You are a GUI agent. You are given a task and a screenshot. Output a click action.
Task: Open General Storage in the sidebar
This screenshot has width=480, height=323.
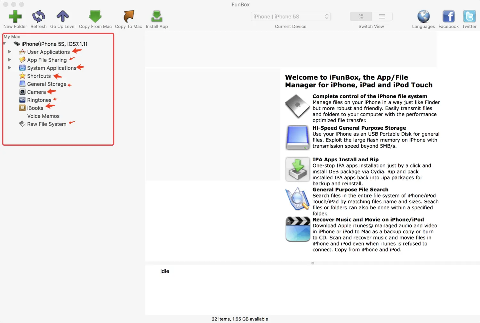point(47,84)
